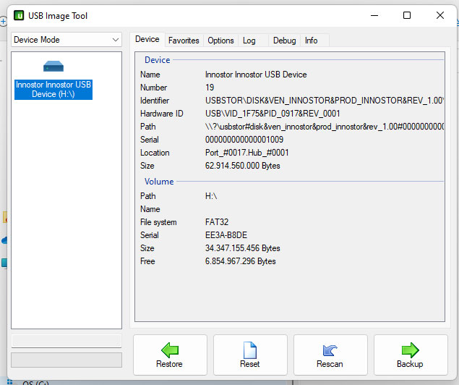Click the Device section header
The height and width of the screenshot is (385, 459).
coord(157,60)
